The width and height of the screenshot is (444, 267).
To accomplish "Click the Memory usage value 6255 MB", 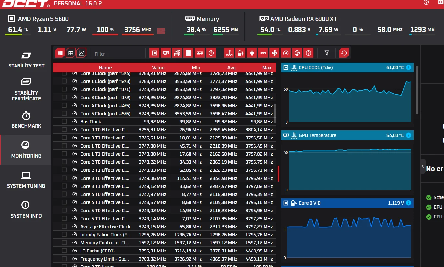I will (x=225, y=30).
